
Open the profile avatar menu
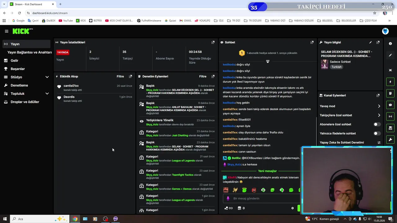[385, 31]
